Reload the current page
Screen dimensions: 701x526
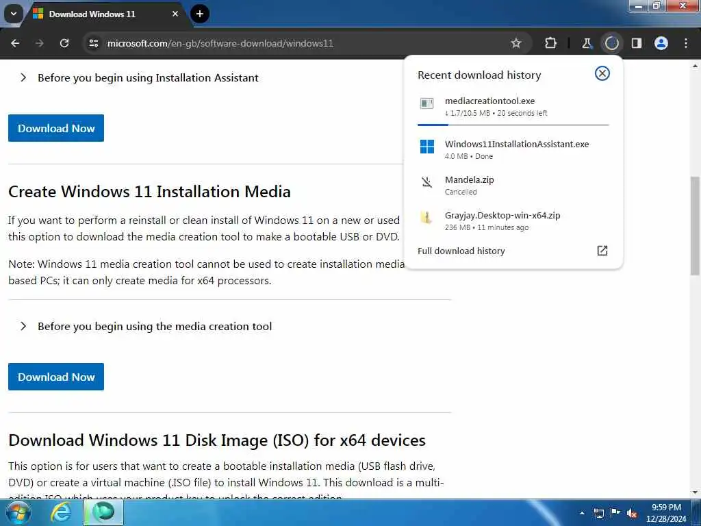tap(64, 43)
